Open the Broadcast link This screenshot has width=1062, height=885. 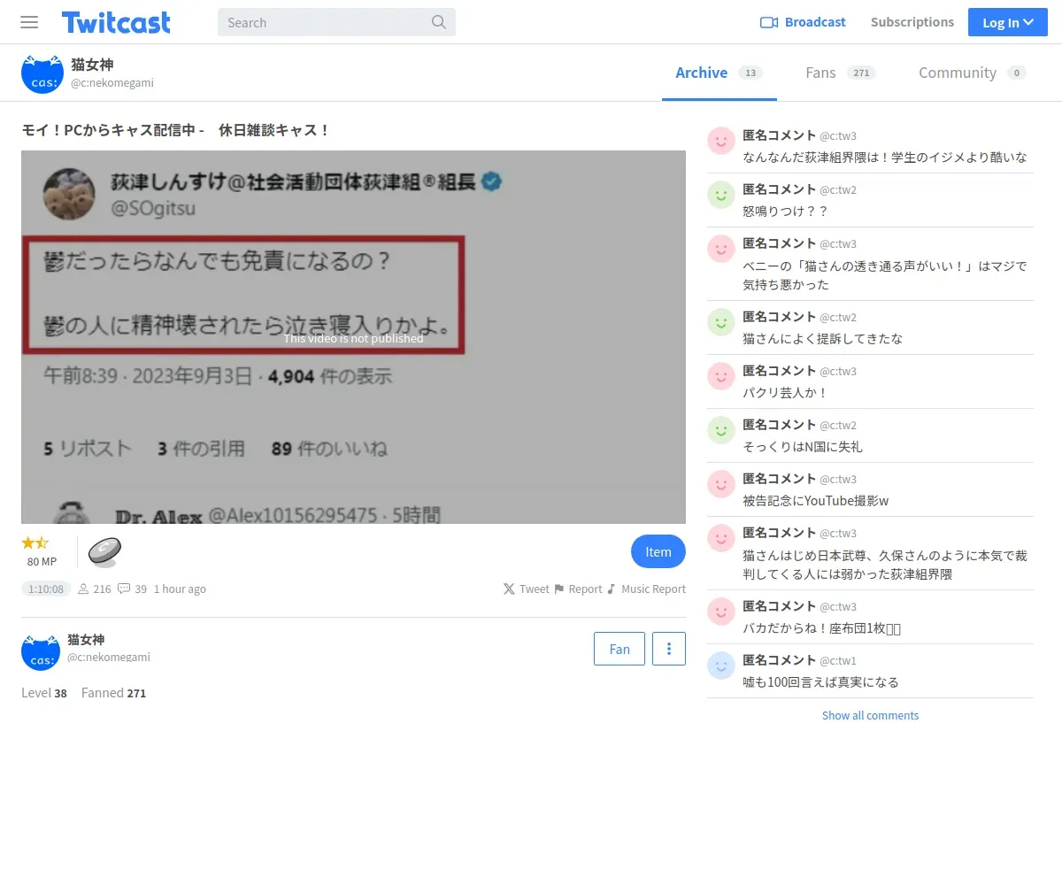pos(804,22)
